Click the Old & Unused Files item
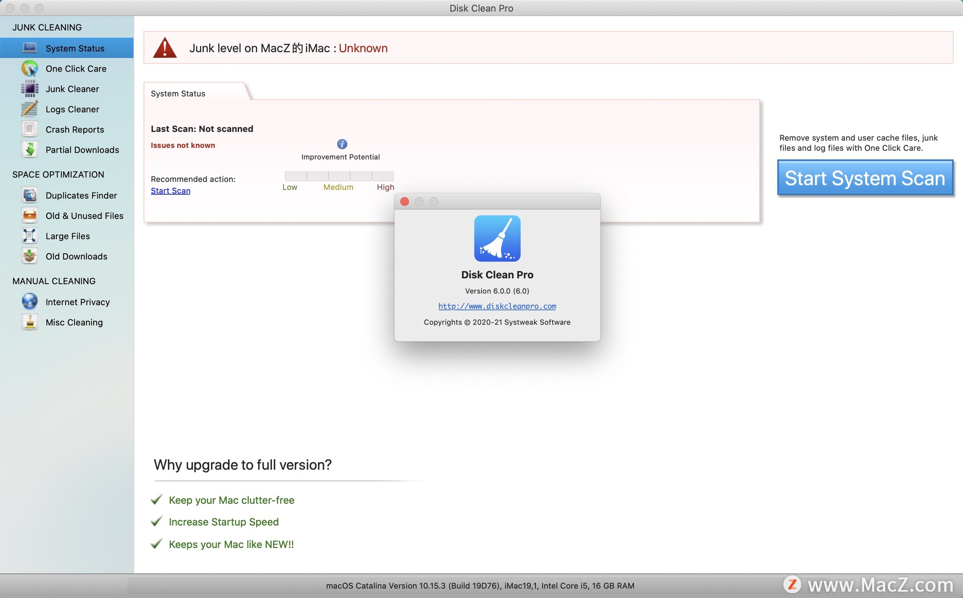This screenshot has width=963, height=598. coord(84,216)
